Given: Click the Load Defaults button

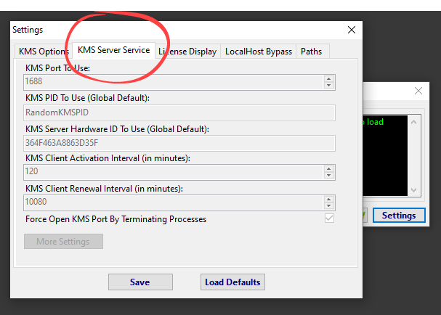Looking at the screenshot, I should point(232,282).
